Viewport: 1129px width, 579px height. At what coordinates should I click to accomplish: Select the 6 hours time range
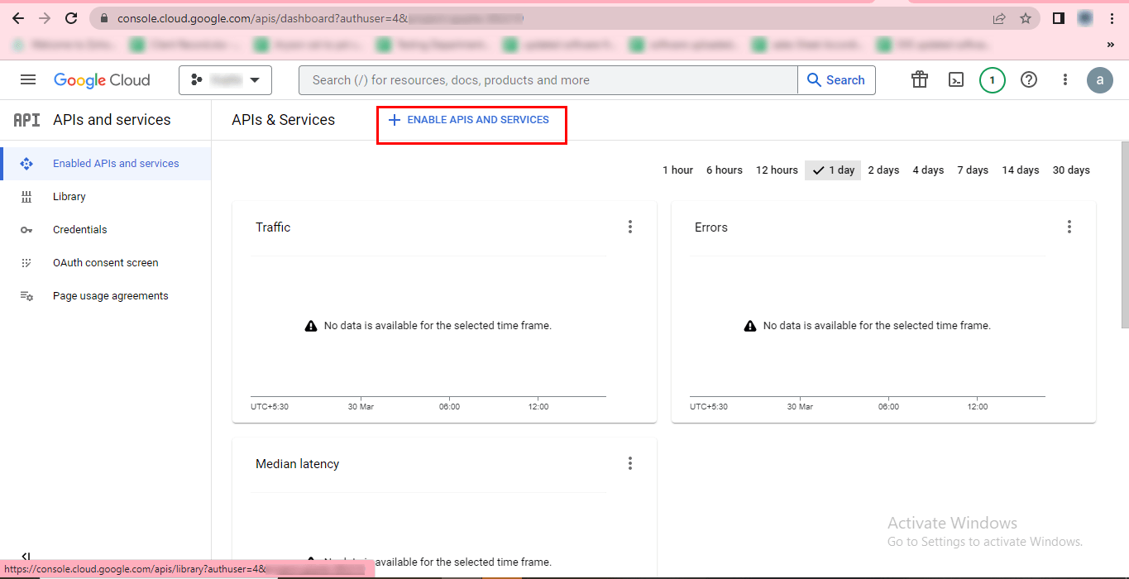click(724, 170)
